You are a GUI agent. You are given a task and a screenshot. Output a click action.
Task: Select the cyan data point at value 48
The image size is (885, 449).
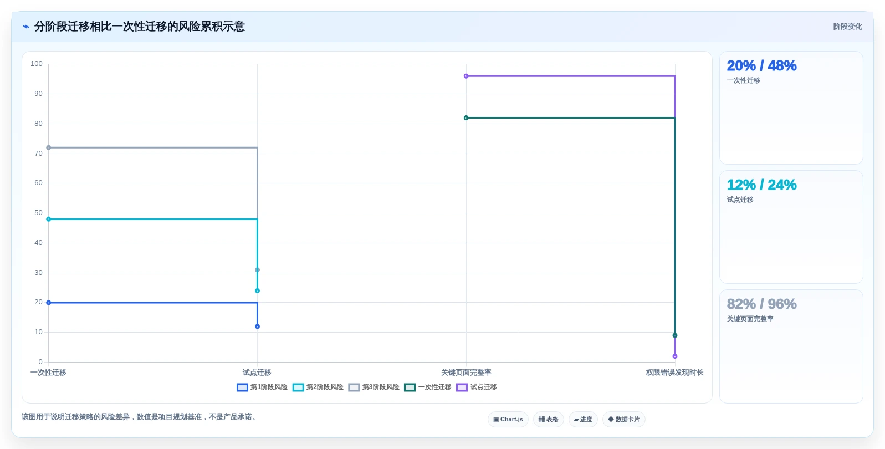pos(49,219)
